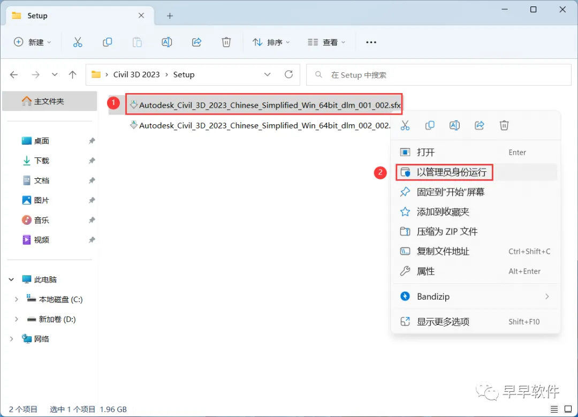The width and height of the screenshot is (578, 417).
Task: Switch to details view icon in status bar
Action: pyautogui.click(x=554, y=410)
